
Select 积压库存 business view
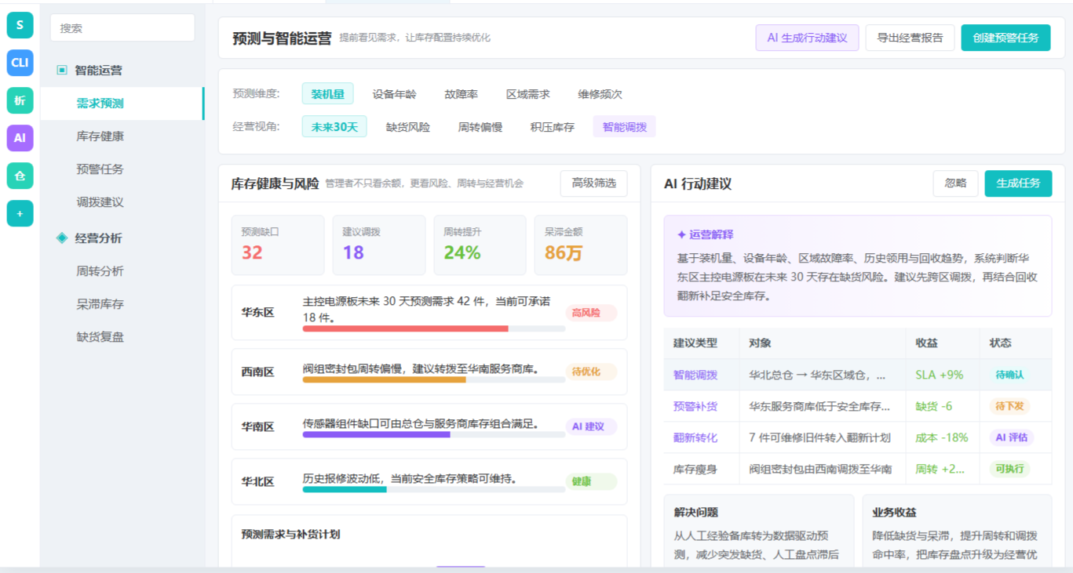pos(552,127)
